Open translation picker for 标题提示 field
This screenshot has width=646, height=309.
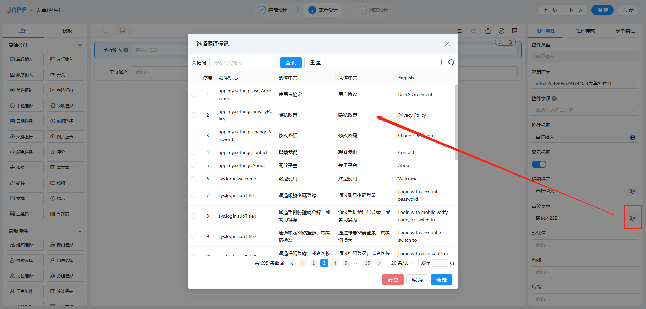coord(632,191)
